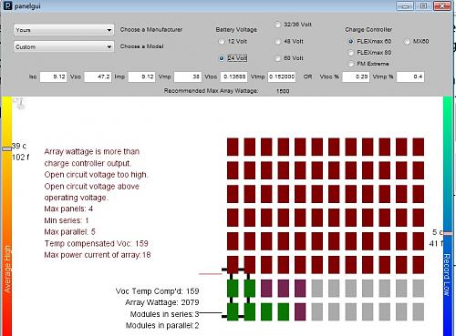Click the first purple module square
The image size is (456, 336).
tap(266, 289)
